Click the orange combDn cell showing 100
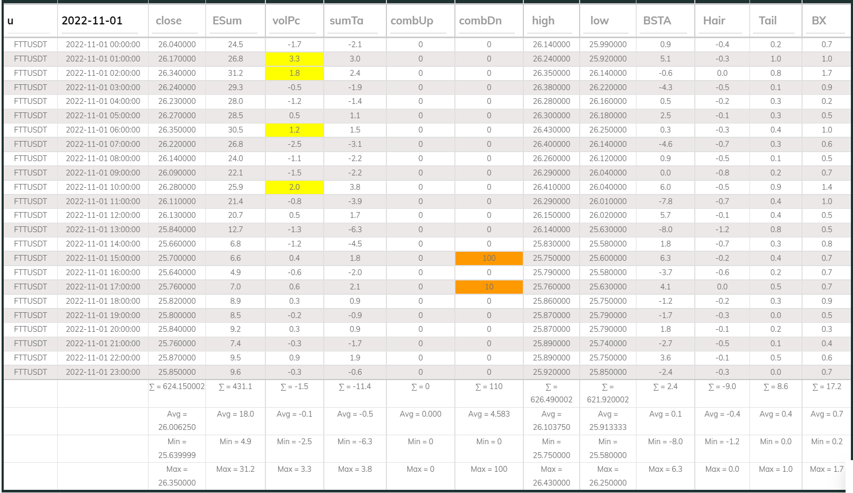This screenshot has height=493, width=853. pos(488,258)
